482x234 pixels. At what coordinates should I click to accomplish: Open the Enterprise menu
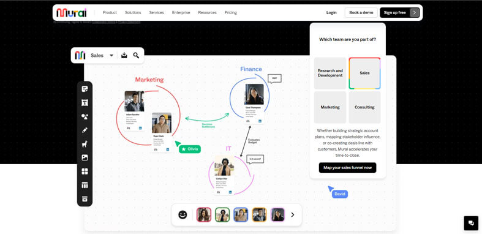[181, 13]
